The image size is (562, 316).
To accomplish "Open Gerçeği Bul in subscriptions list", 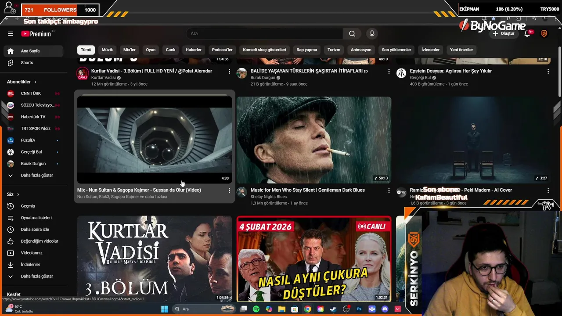I will click(33, 152).
